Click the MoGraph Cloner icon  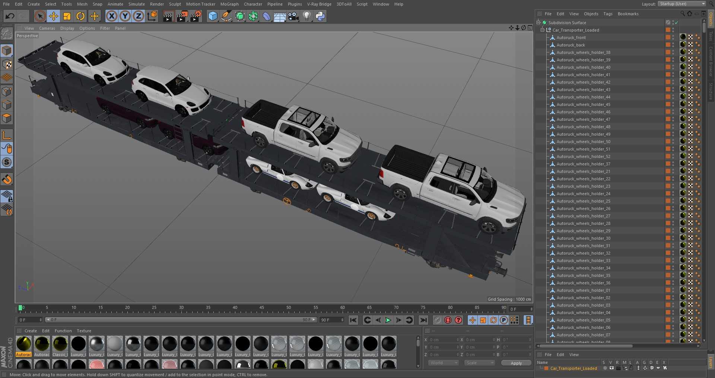[253, 16]
